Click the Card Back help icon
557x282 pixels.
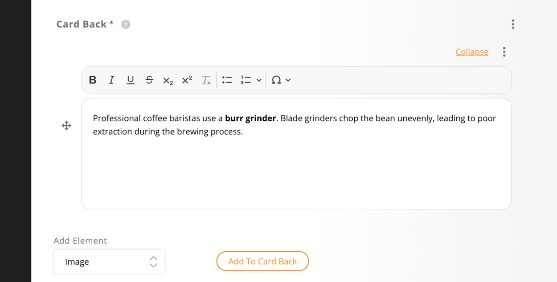point(126,24)
